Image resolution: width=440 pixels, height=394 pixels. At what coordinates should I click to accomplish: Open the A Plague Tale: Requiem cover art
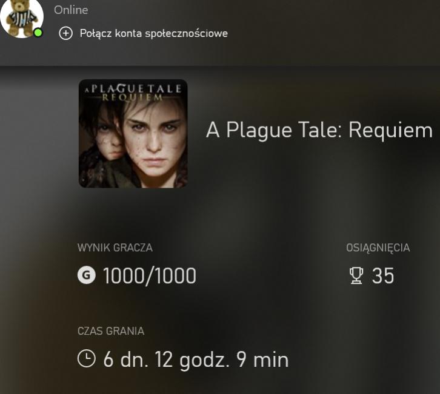click(133, 133)
